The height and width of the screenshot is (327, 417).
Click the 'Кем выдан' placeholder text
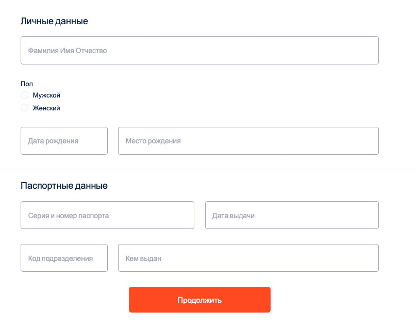point(143,258)
